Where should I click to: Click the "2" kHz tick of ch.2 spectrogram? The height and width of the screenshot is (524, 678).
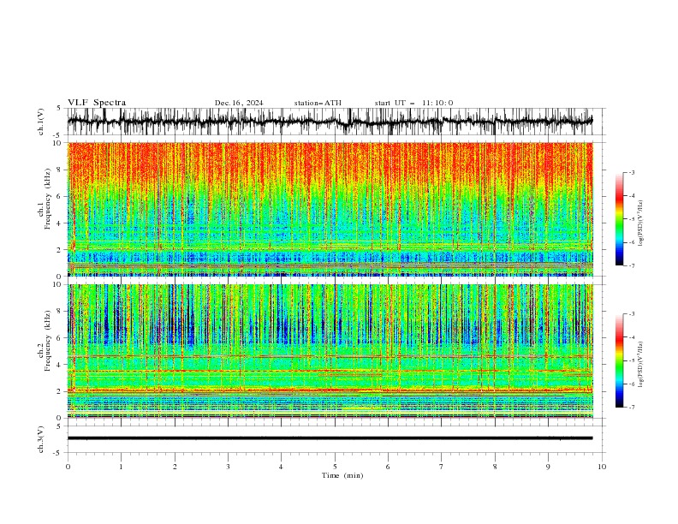click(59, 391)
